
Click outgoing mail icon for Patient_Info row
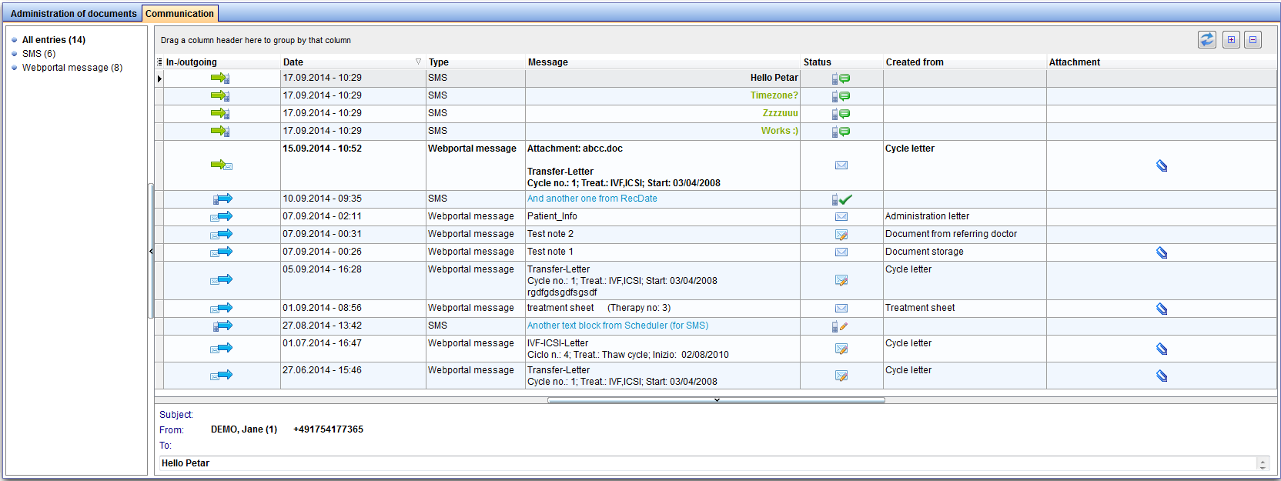(x=221, y=216)
